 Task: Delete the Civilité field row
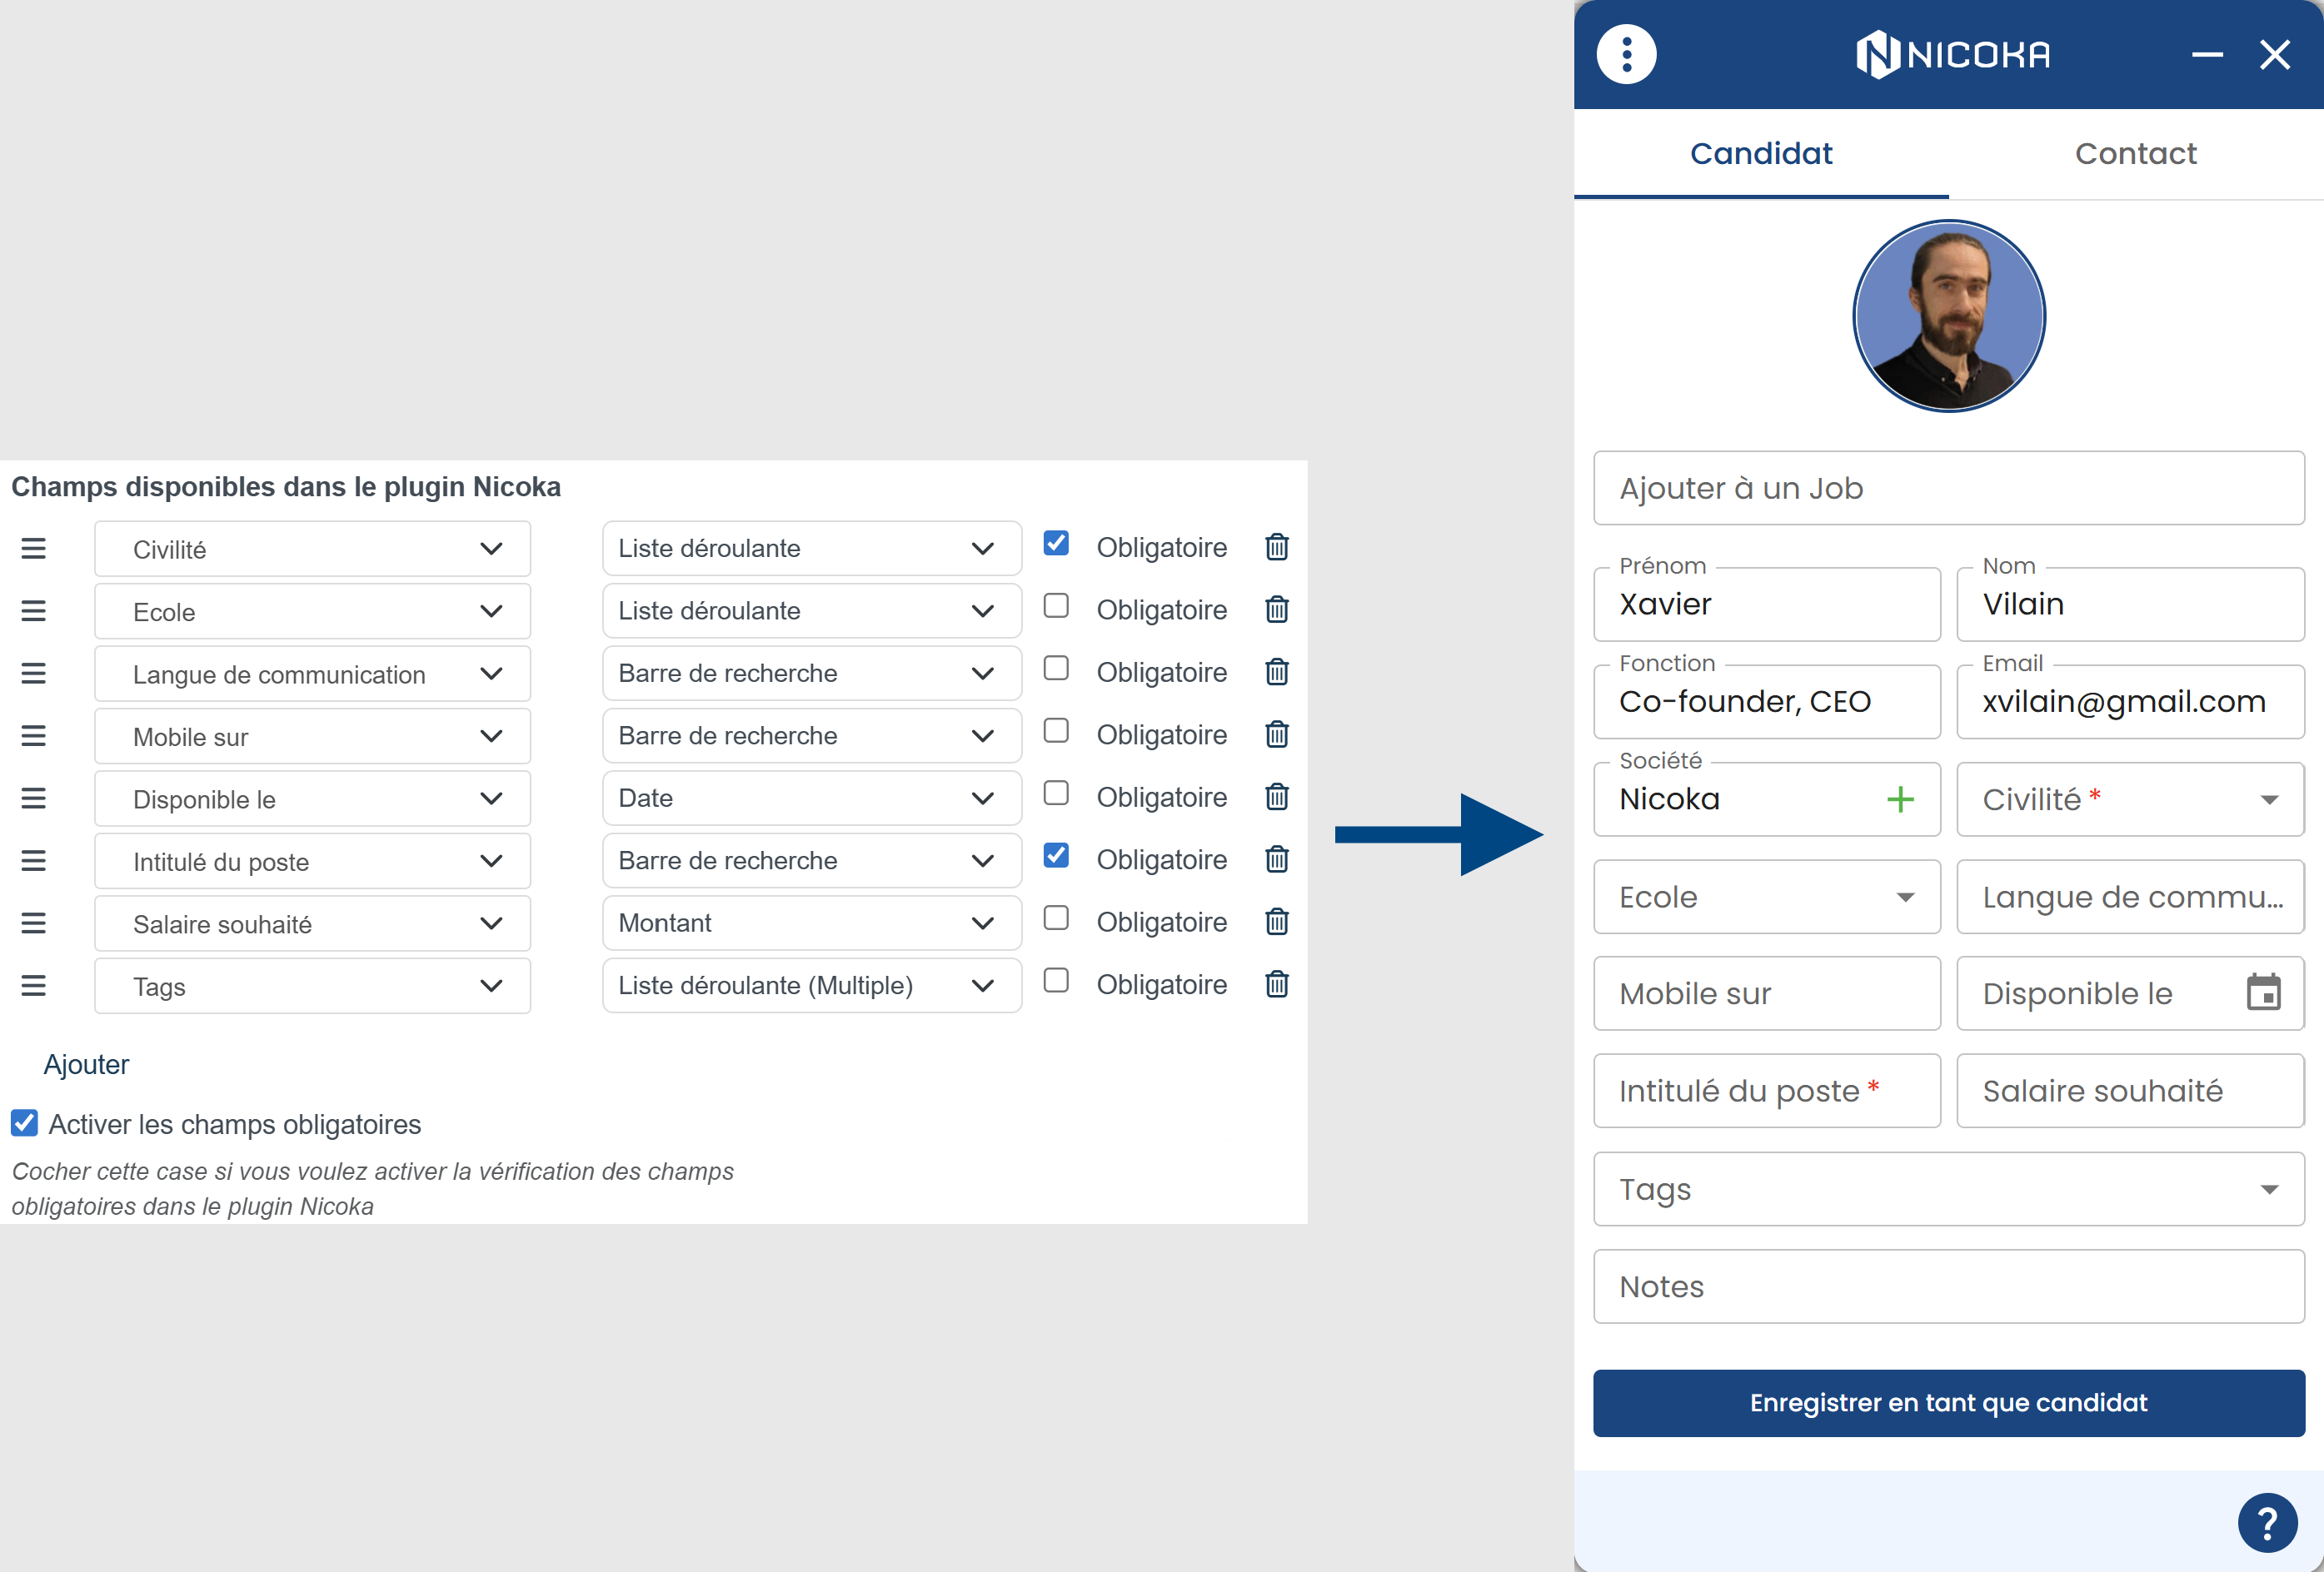pyautogui.click(x=1276, y=548)
